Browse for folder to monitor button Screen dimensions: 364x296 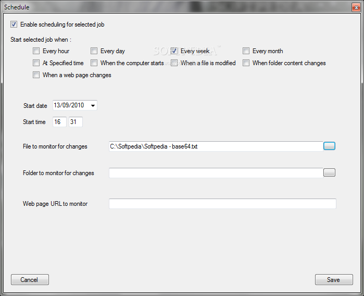[329, 172]
